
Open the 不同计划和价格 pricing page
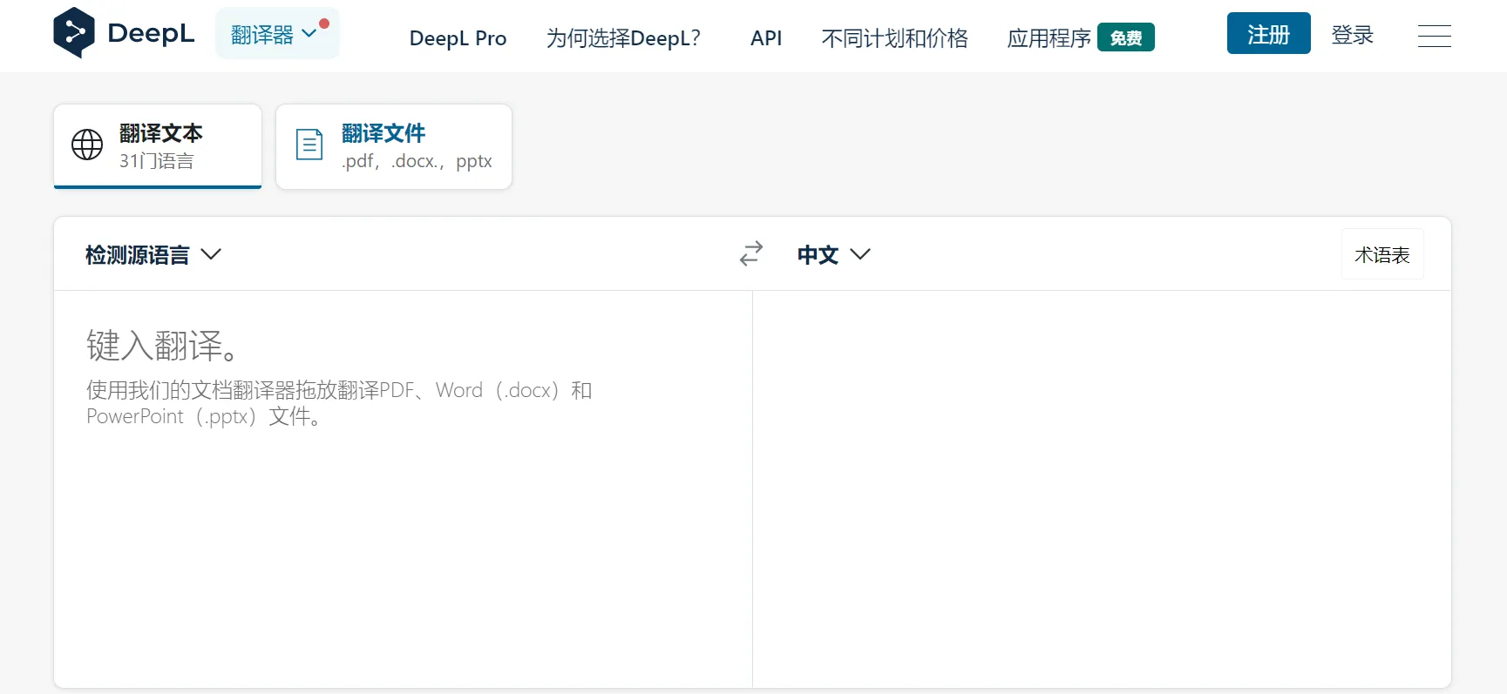[894, 38]
